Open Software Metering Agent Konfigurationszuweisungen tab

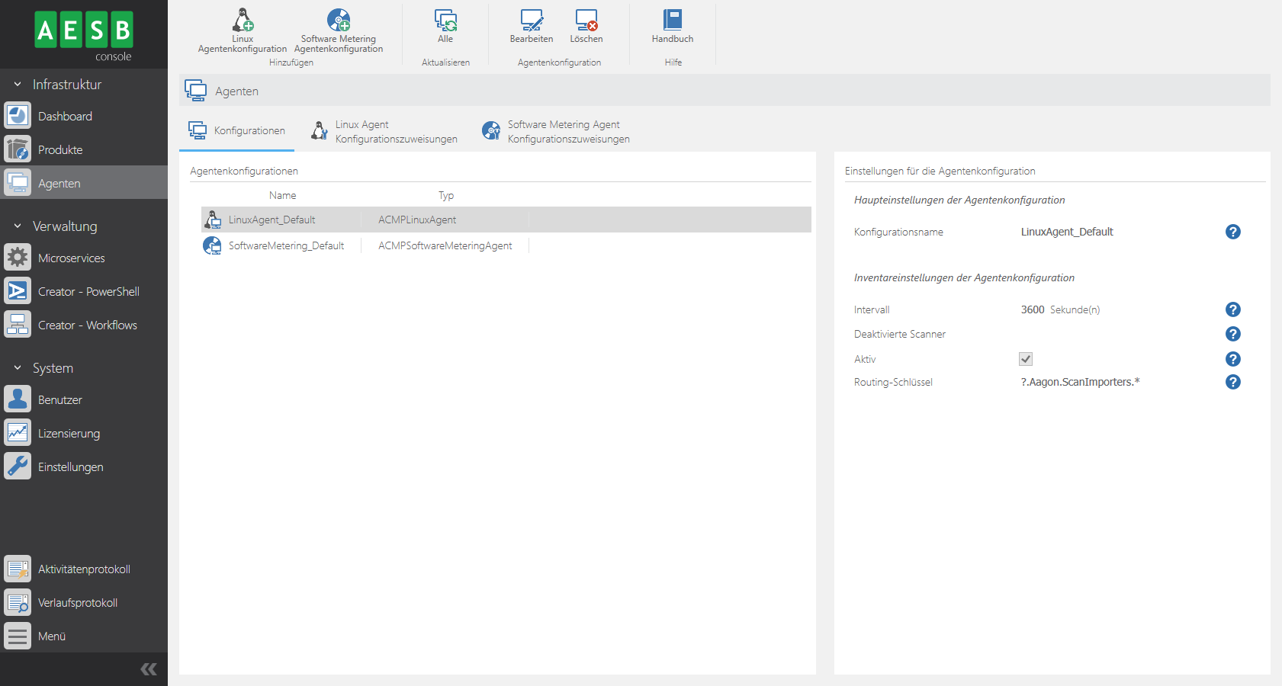coord(556,131)
